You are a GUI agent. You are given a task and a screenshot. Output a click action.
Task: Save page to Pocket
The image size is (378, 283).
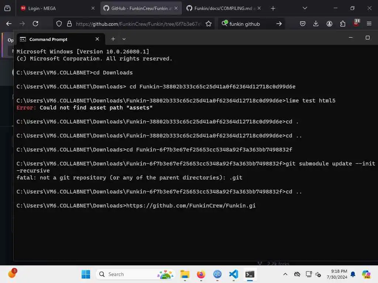pyautogui.click(x=303, y=24)
